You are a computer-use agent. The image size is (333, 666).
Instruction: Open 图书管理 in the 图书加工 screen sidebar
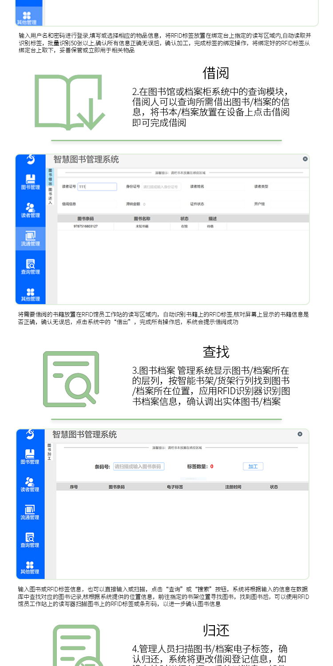(30, 456)
